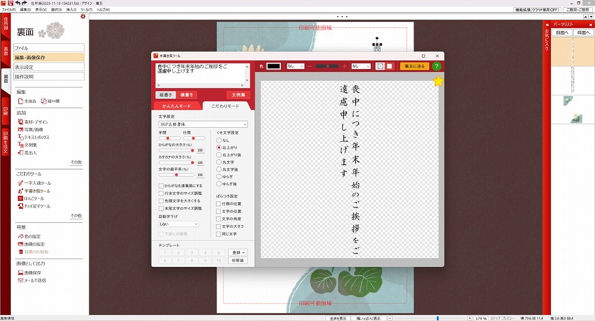Open 写真/画像 from the sidebar
Image resolution: width=595 pixels, height=321 pixels.
(x=31, y=130)
